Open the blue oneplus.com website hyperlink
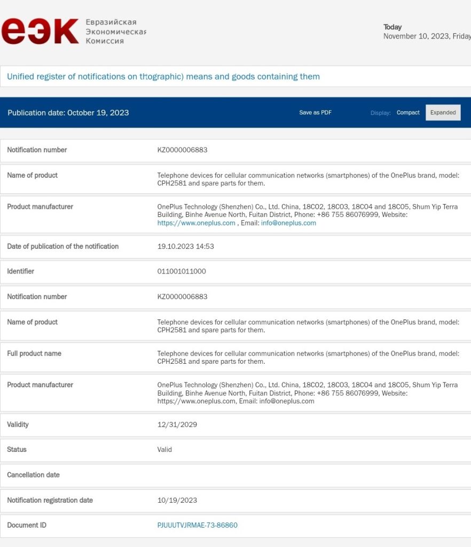471x547 pixels. [196, 223]
